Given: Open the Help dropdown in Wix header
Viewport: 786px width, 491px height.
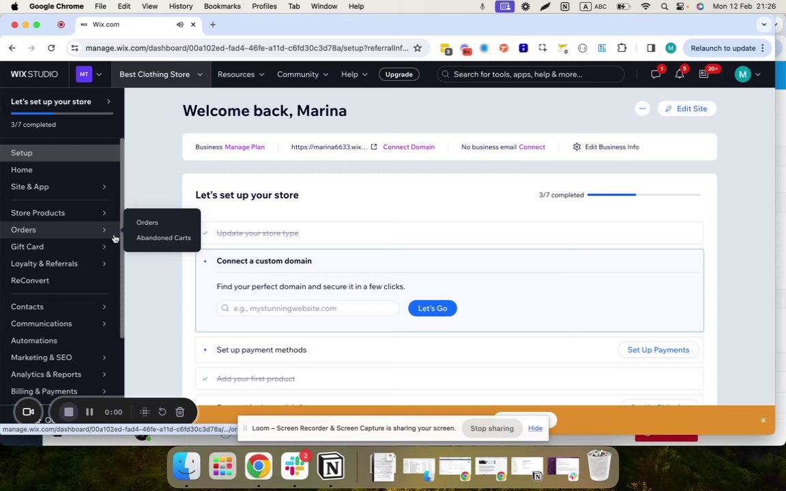Looking at the screenshot, I should pos(354,74).
